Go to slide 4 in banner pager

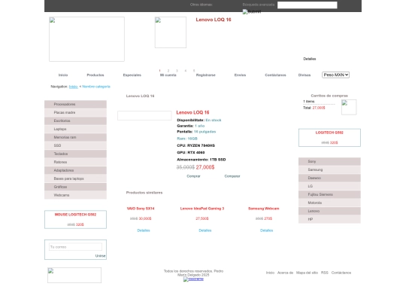(x=186, y=71)
